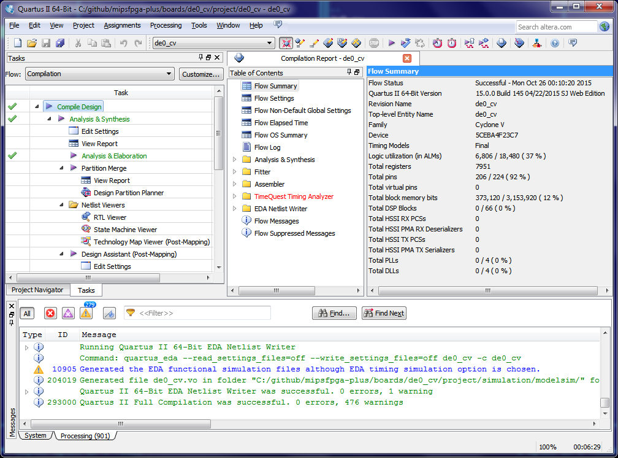Close the Tasks panel
Viewport: 618px width, 458px height.
tap(217, 58)
